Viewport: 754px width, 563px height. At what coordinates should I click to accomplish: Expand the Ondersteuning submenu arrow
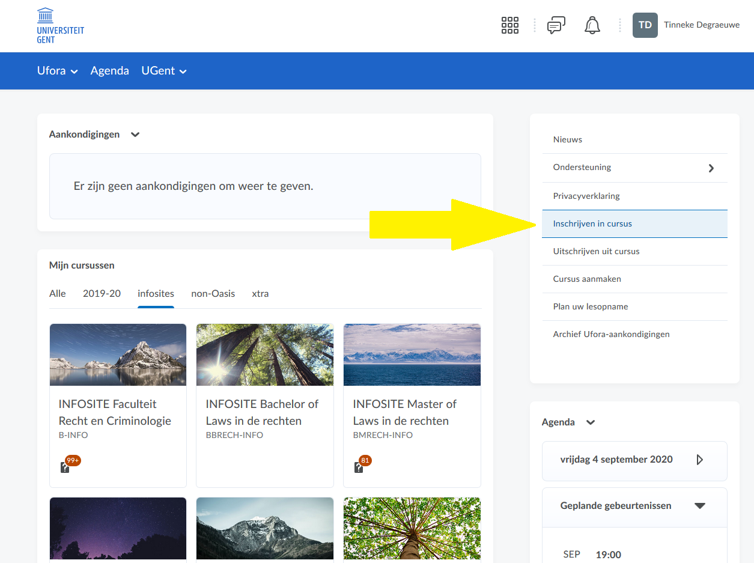click(x=711, y=168)
